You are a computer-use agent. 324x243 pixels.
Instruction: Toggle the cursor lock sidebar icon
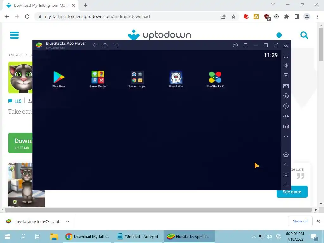click(286, 76)
